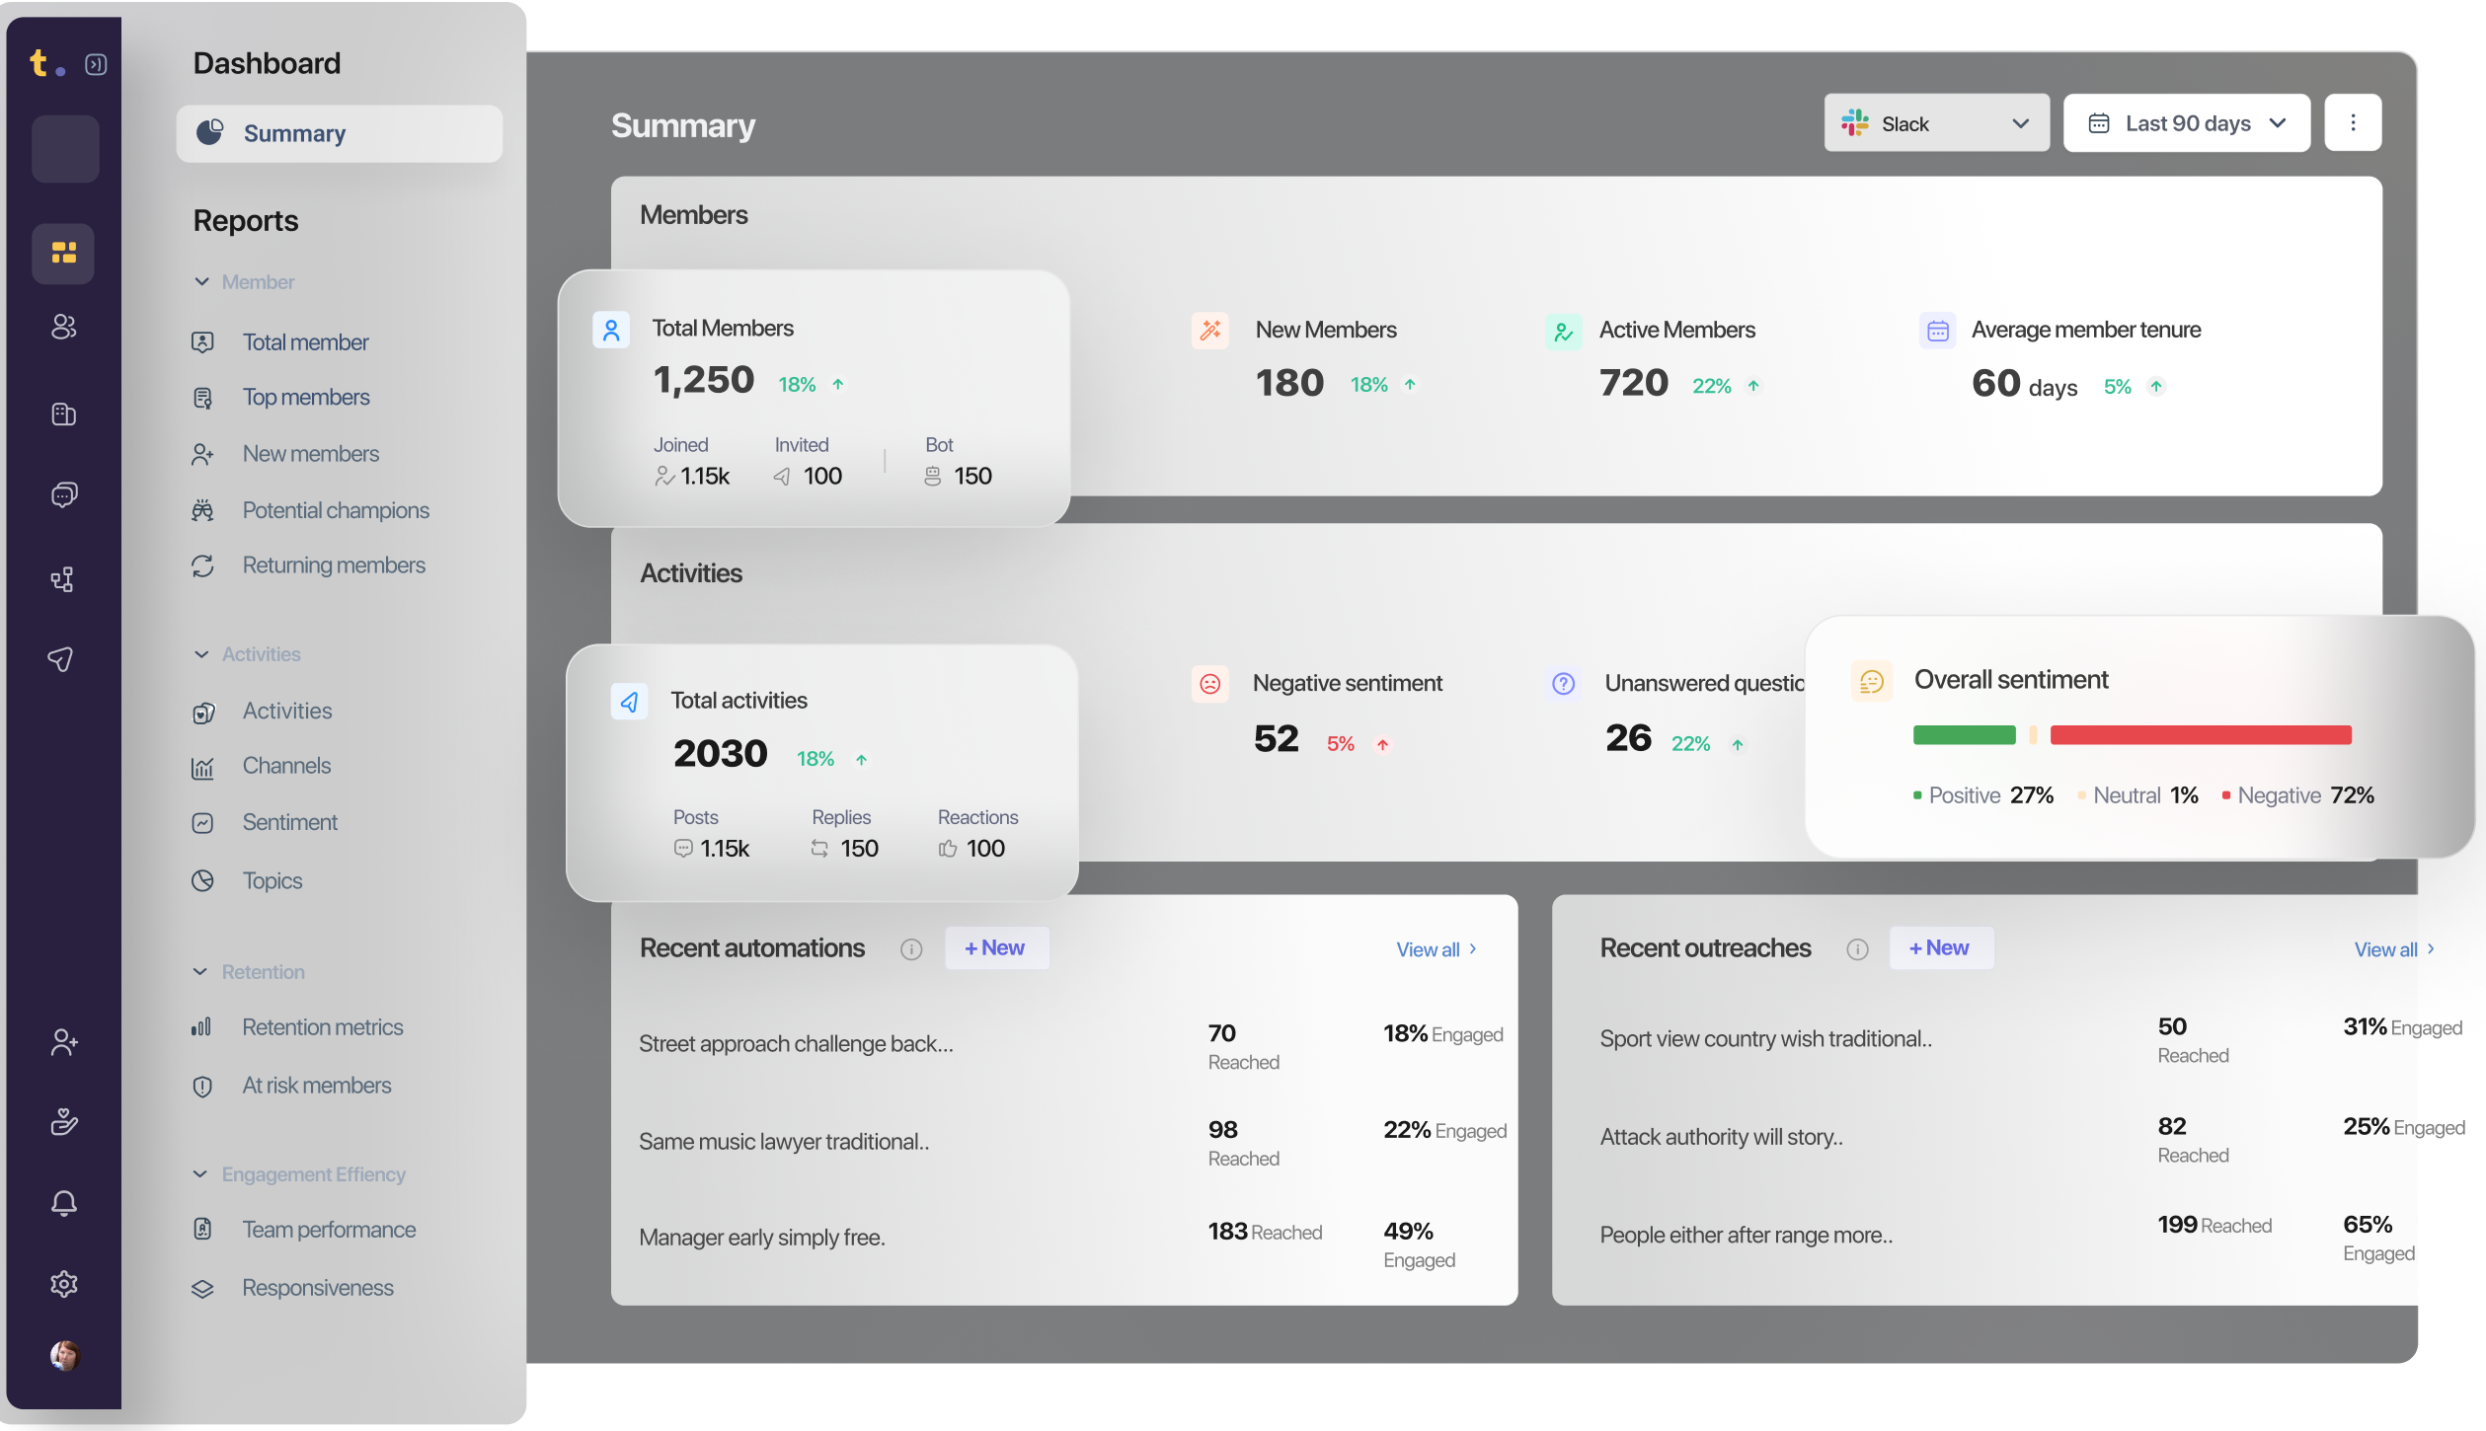Click info icon beside Recent automations
Viewport: 2486px width, 1431px height.
[910, 949]
